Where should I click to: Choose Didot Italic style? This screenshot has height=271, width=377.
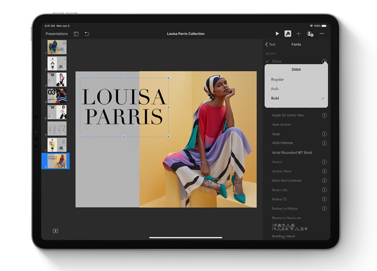point(296,88)
